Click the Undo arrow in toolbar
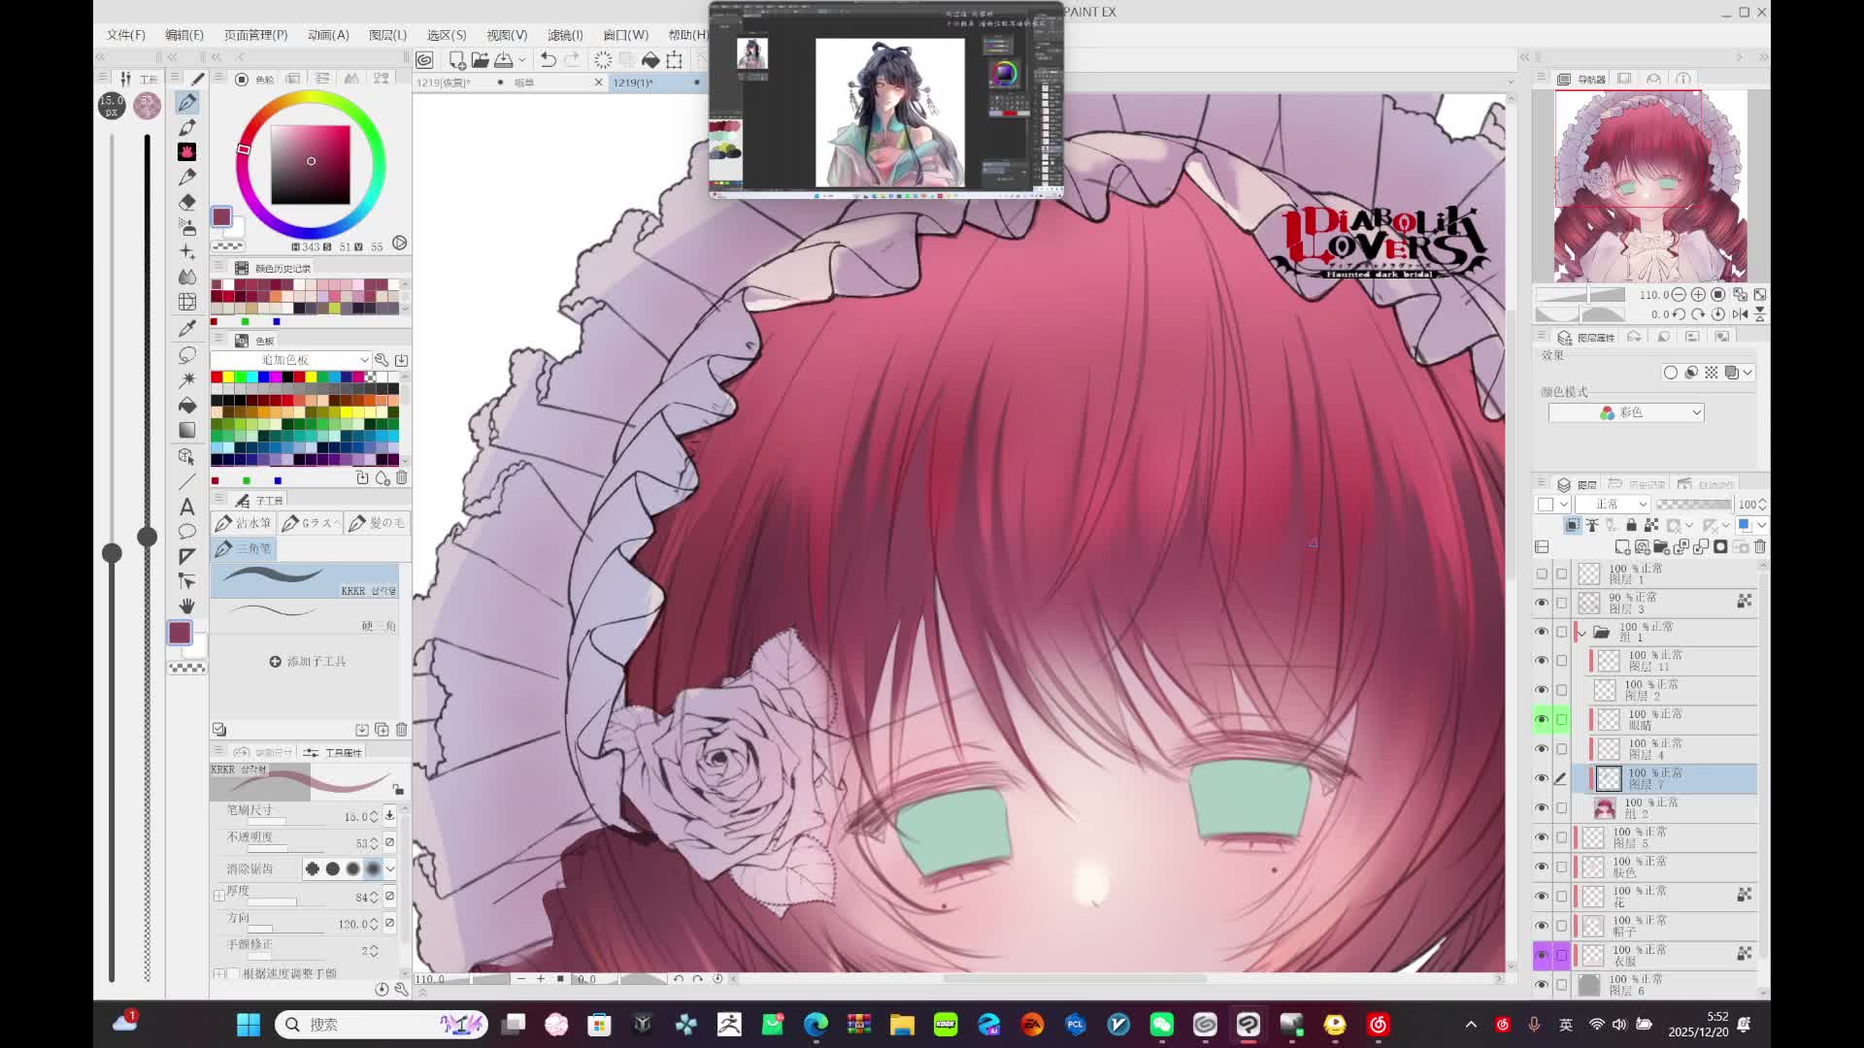 (548, 60)
